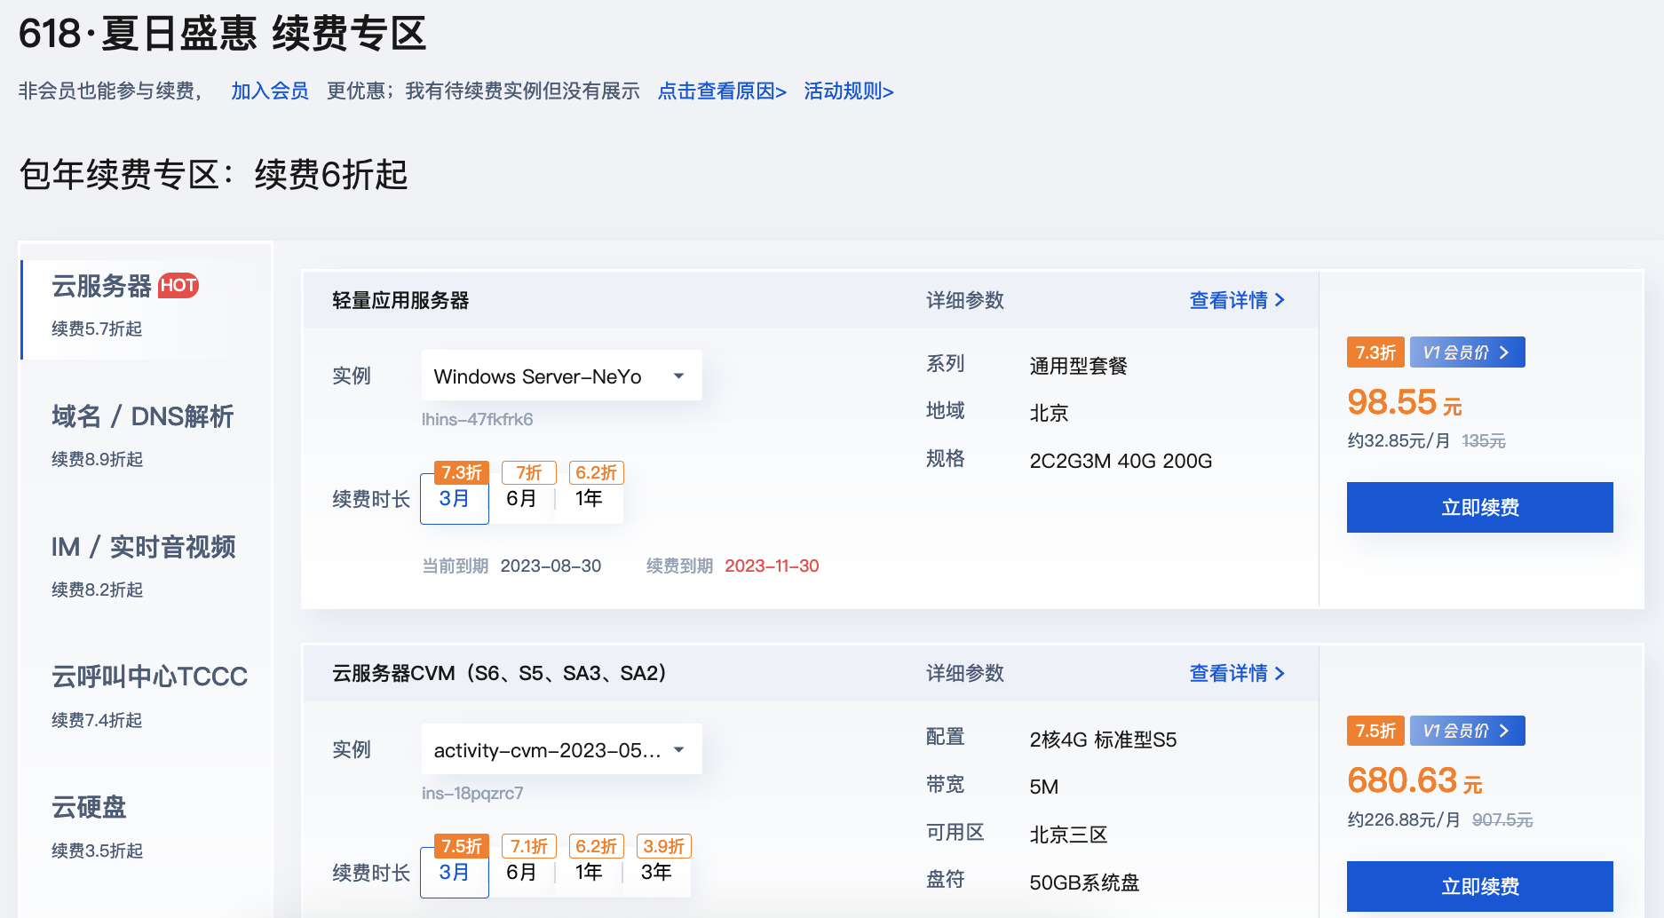Select 6月 renewal duration for the lightweight server
The image size is (1664, 918).
click(522, 499)
